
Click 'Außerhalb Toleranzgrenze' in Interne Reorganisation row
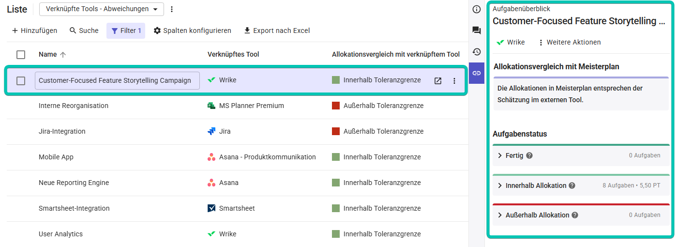(383, 106)
